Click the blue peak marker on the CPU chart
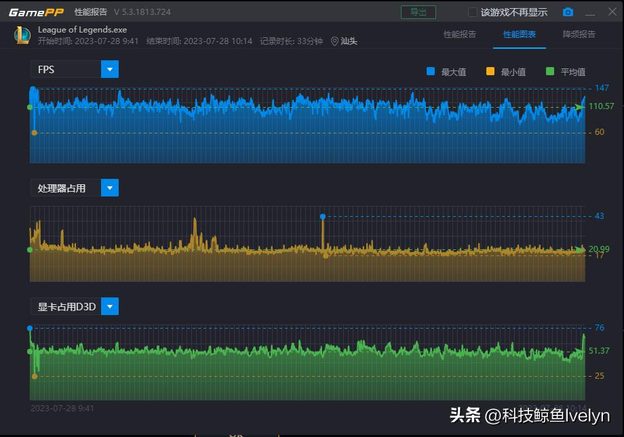Screen dimensions: 624x437 322,216
